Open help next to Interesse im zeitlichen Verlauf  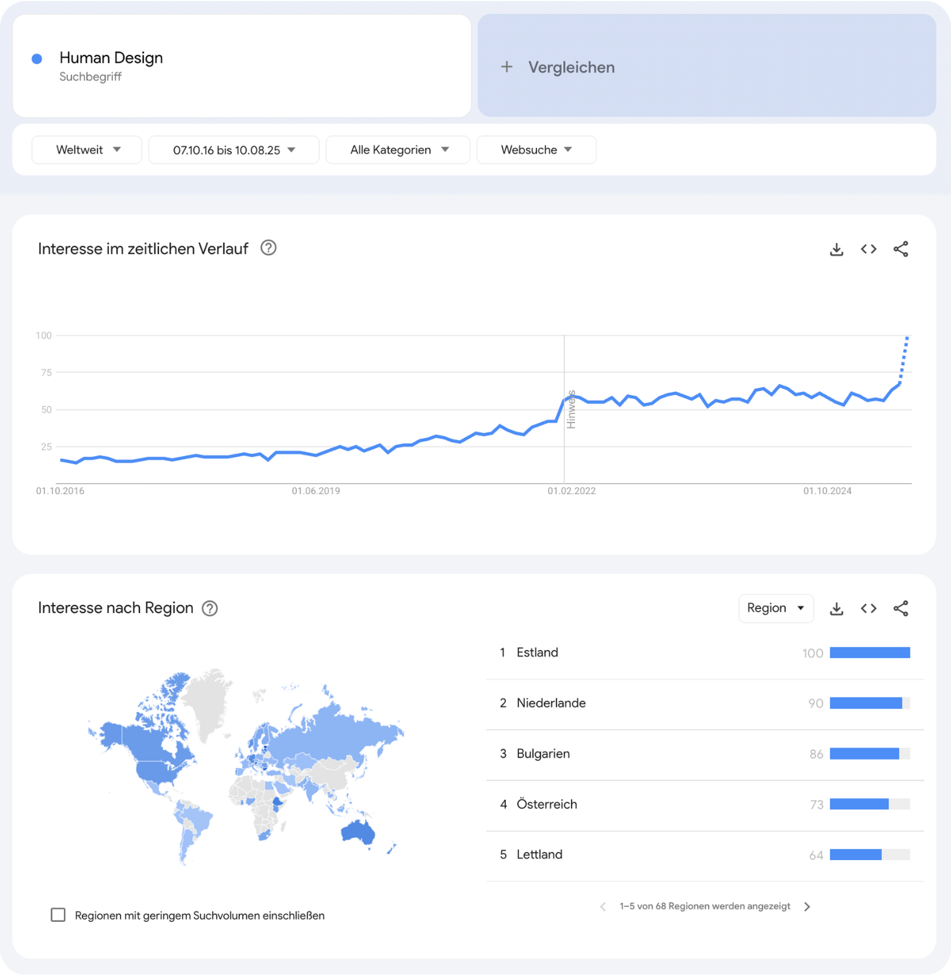(268, 248)
